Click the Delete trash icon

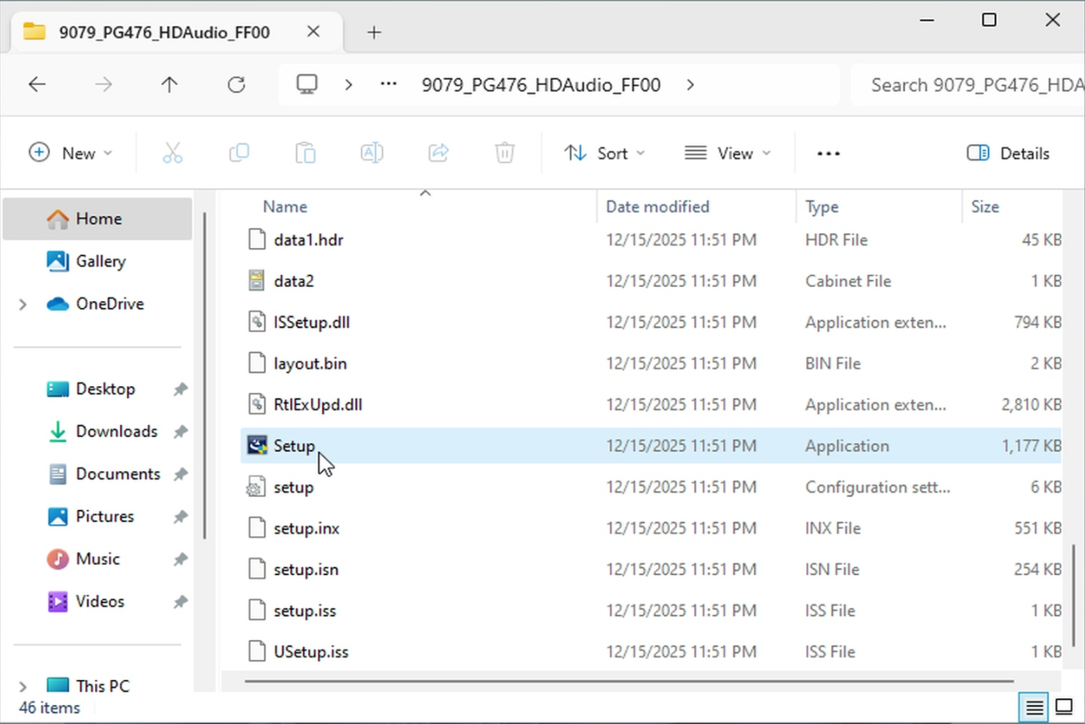click(x=504, y=153)
